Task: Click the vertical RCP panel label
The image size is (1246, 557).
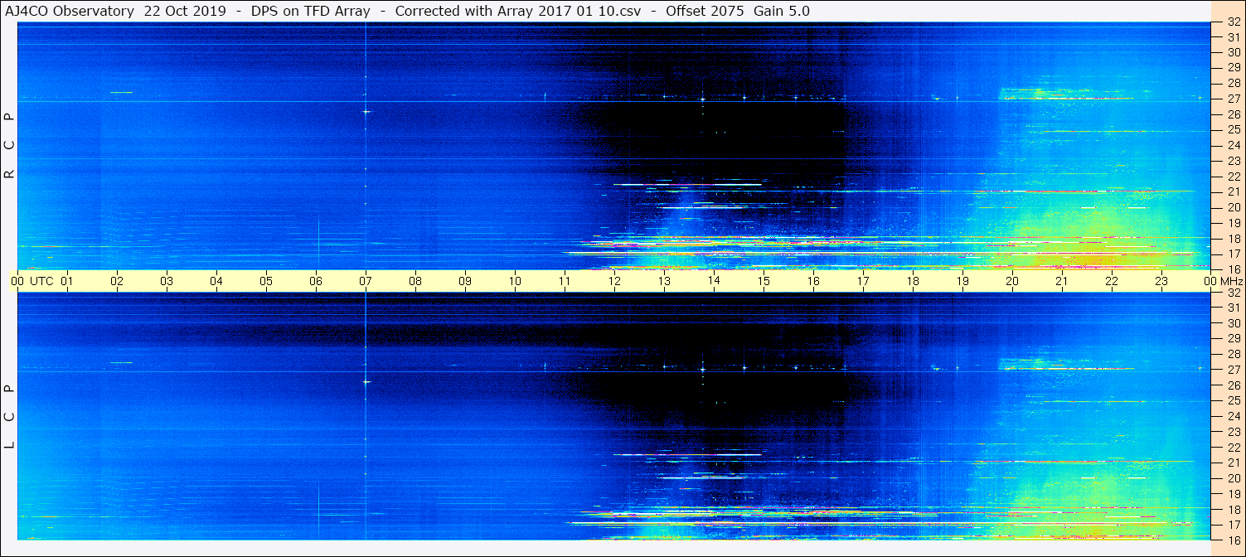Action: [9, 146]
